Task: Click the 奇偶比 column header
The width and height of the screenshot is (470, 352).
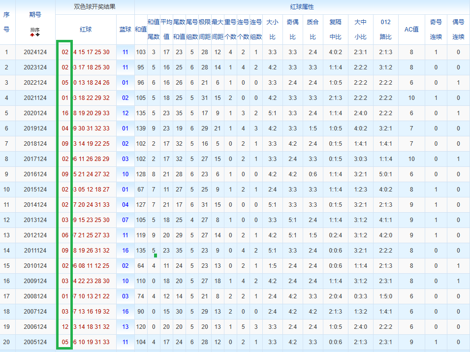Action: (x=292, y=30)
